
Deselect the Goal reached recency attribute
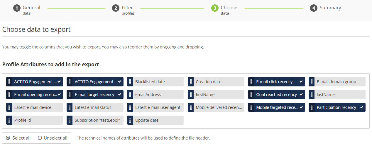point(276,95)
